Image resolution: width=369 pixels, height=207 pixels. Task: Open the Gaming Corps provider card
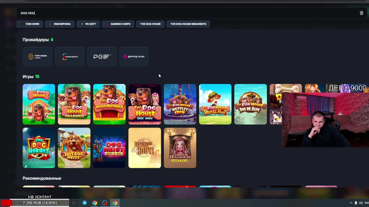tap(134, 57)
